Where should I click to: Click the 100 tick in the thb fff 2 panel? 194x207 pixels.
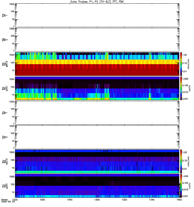12,36
